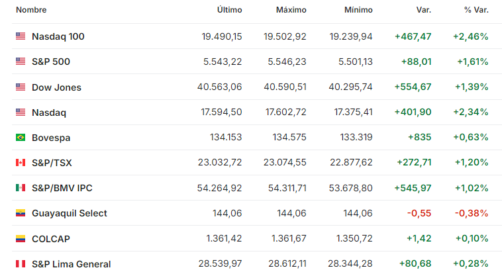Sort by the Nombre column header
This screenshot has width=502, height=274.
[31, 10]
